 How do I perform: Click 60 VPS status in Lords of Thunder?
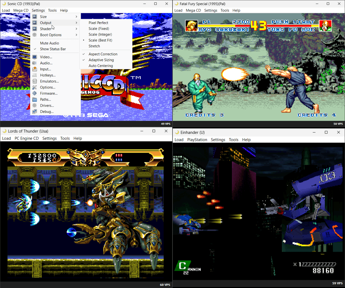click(165, 285)
